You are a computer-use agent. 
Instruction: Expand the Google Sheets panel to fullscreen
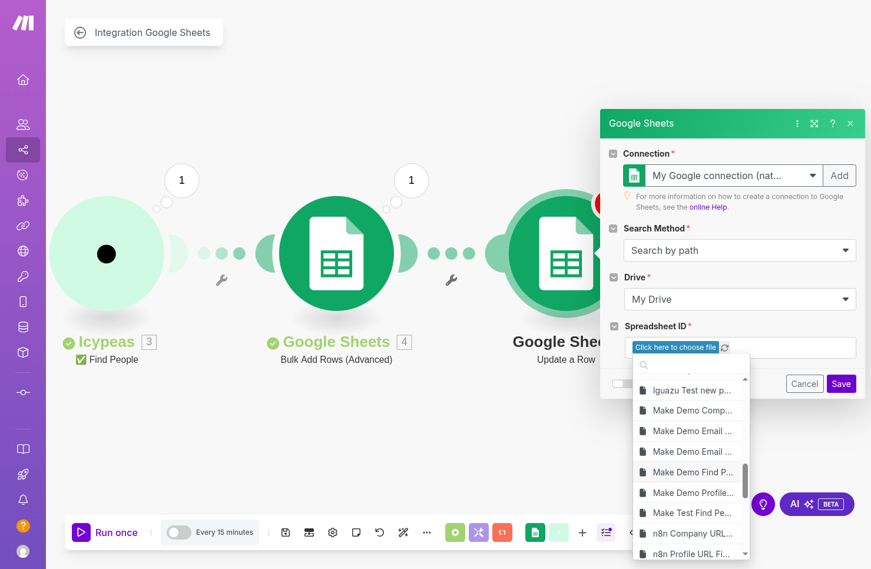pyautogui.click(x=814, y=124)
